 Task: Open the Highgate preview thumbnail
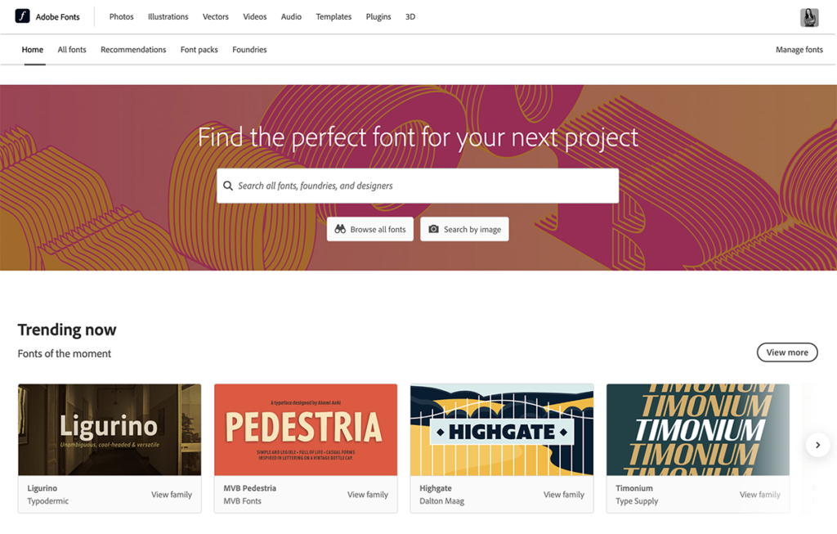pyautogui.click(x=502, y=430)
